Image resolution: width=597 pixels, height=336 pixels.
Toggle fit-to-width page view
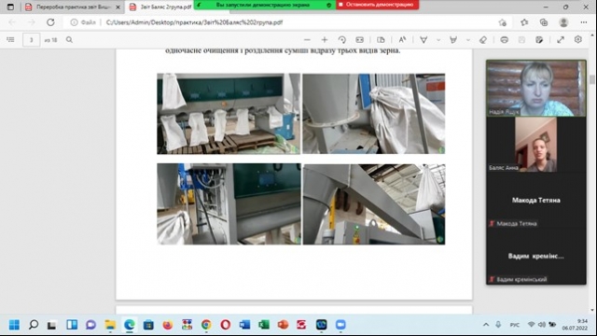pos(359,39)
